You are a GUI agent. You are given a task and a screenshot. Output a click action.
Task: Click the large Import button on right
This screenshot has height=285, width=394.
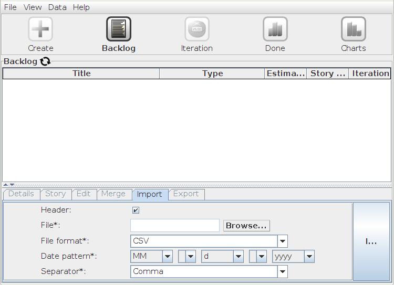click(371, 241)
